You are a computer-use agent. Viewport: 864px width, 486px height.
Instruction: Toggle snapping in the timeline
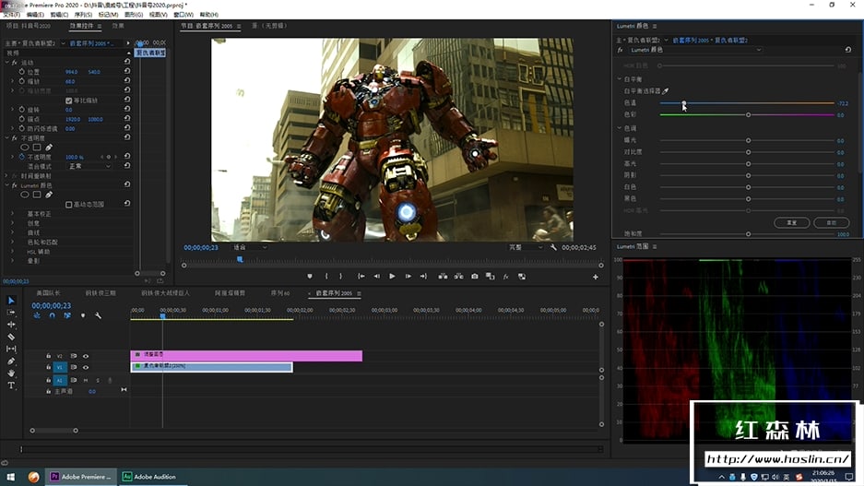click(x=52, y=315)
